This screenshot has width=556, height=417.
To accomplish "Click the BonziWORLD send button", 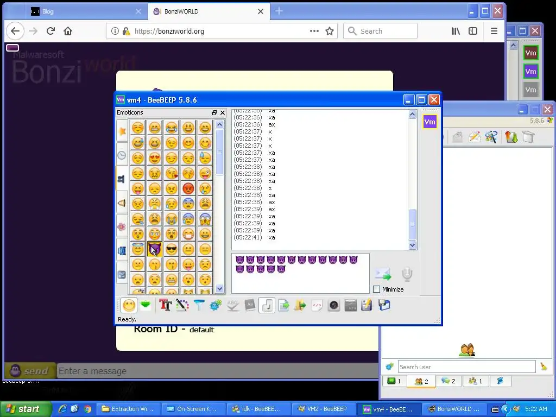I will coord(30,371).
